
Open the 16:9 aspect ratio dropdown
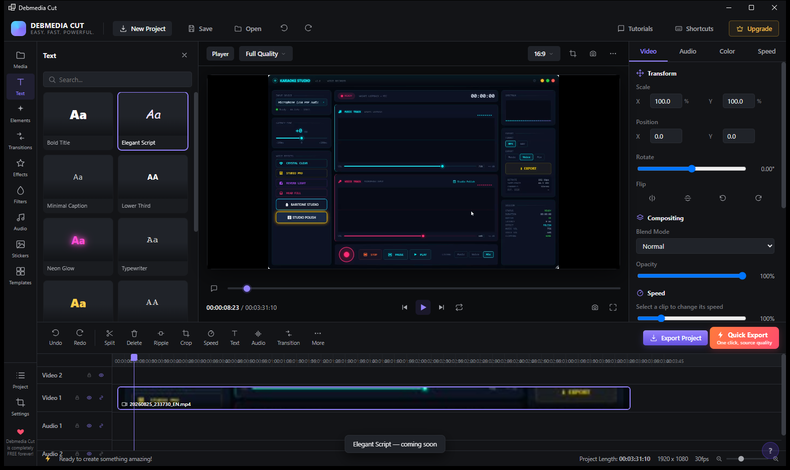[x=544, y=54]
